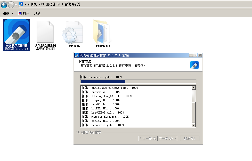
Task: Select log row chrome_200_percent.pak
Action: click(x=110, y=88)
